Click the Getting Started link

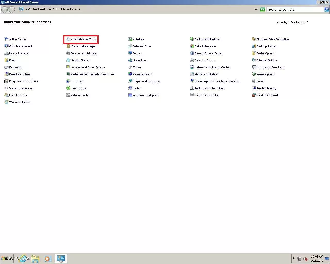[x=80, y=60]
